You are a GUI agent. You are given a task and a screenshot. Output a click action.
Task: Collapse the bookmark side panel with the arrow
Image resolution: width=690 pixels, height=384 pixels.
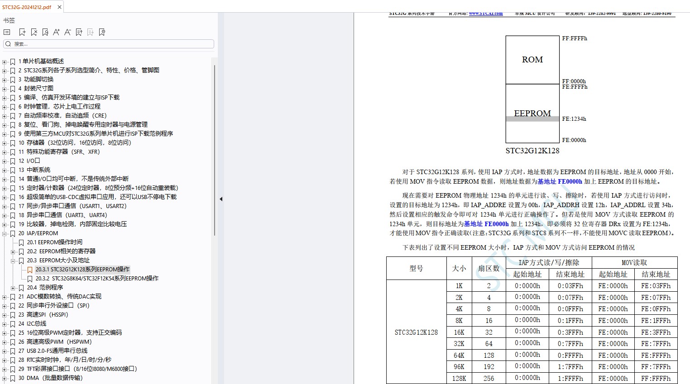point(221,199)
